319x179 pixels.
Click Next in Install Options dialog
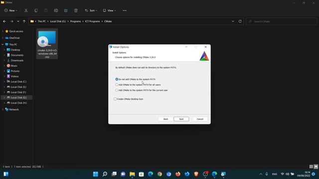(181, 119)
